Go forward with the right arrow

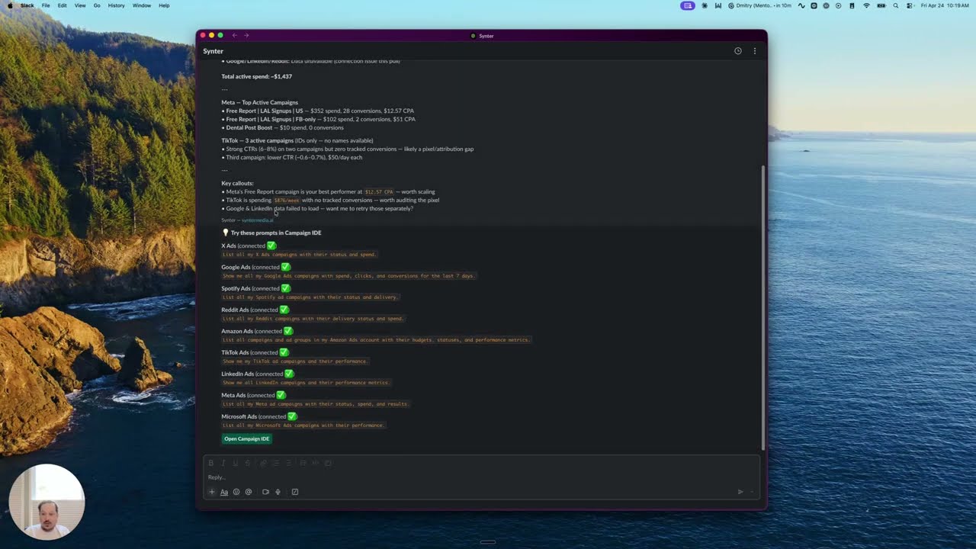click(x=246, y=35)
